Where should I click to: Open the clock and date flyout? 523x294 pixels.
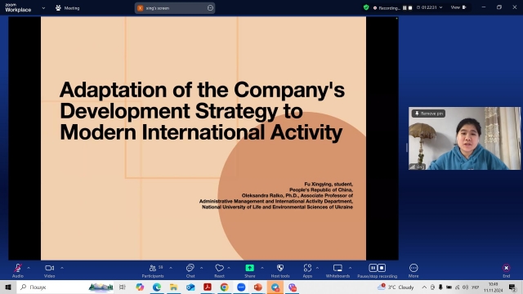pos(494,287)
